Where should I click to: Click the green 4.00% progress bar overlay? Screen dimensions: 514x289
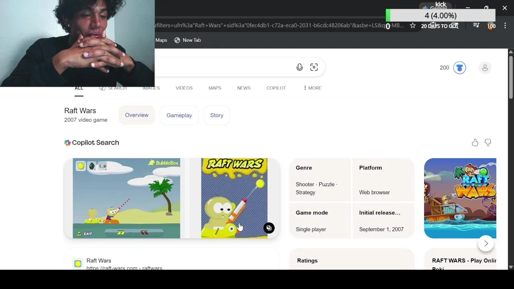441,16
